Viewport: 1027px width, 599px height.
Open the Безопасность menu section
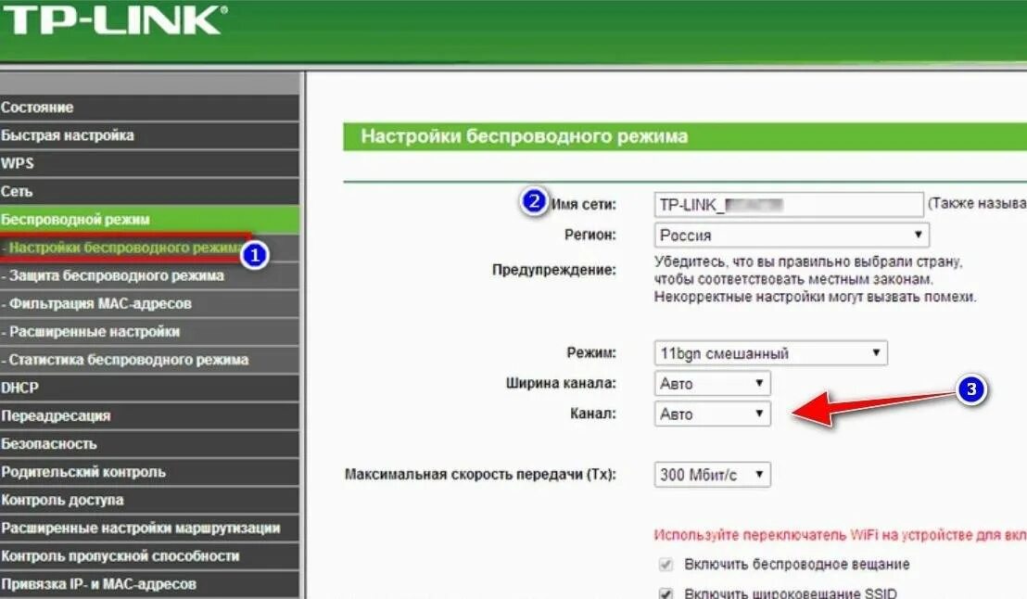(149, 444)
